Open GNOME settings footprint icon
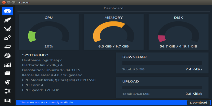Image resolution: width=212 pixels, height=106 pixels. (7, 82)
